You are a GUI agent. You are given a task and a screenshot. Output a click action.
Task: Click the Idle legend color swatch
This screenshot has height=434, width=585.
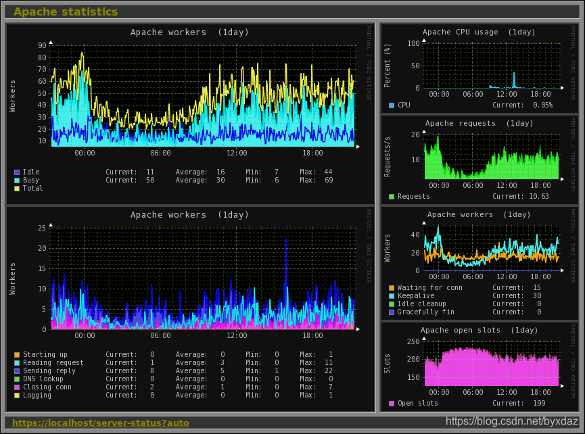[x=17, y=172]
